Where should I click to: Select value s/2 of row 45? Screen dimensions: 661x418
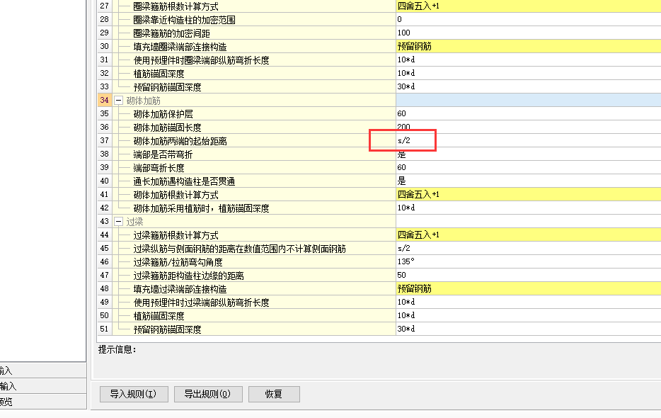tap(404, 248)
